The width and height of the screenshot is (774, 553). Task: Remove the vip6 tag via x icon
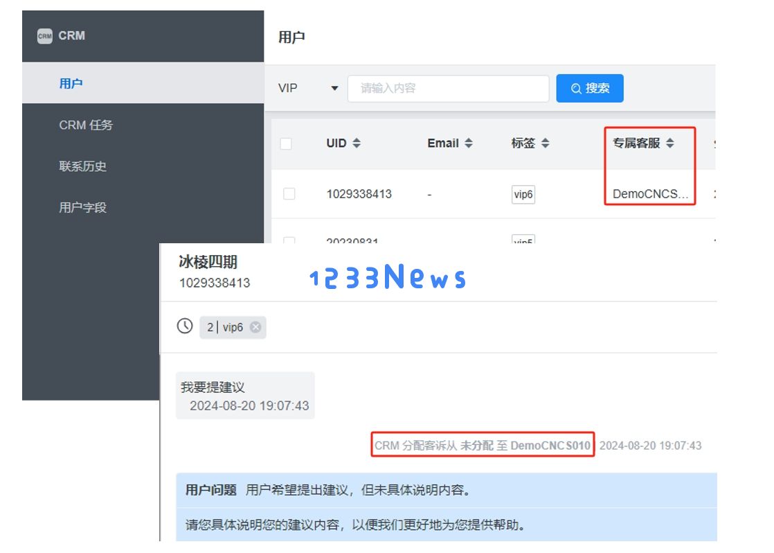coord(255,327)
